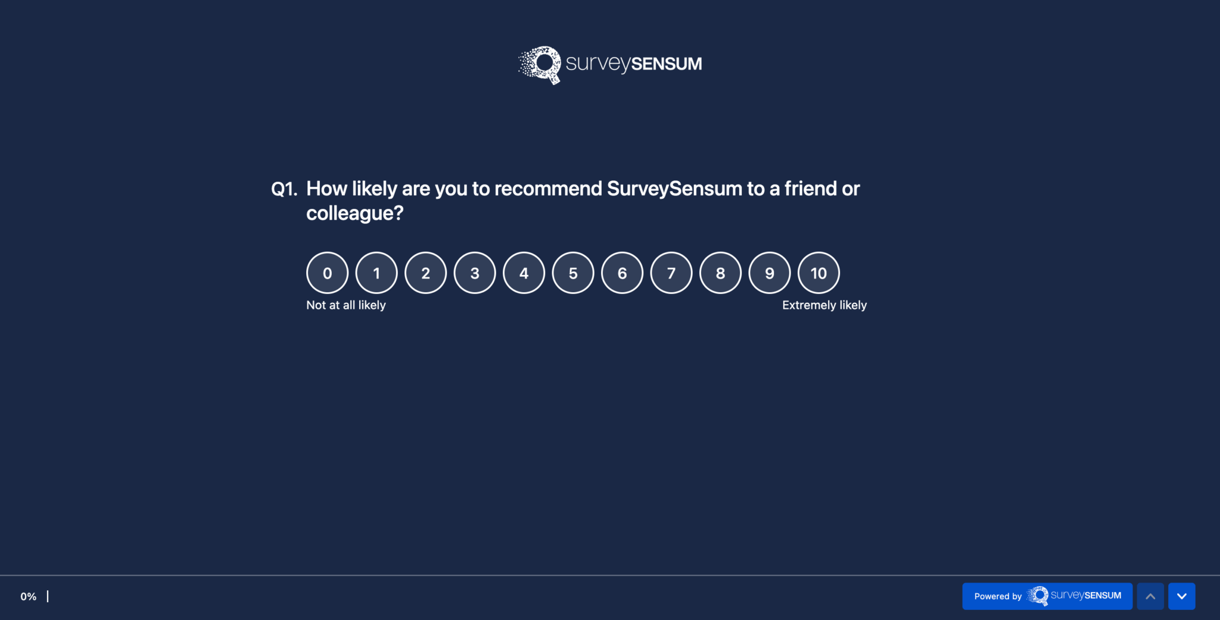Go to next question with down chevron
Viewport: 1220px width, 620px height.
[x=1181, y=596]
